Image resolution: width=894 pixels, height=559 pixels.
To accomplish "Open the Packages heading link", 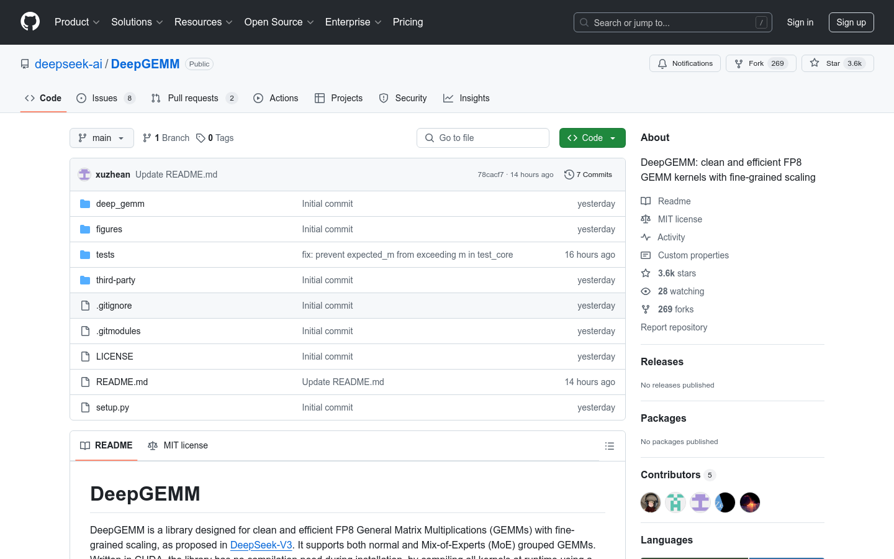I will [664, 418].
